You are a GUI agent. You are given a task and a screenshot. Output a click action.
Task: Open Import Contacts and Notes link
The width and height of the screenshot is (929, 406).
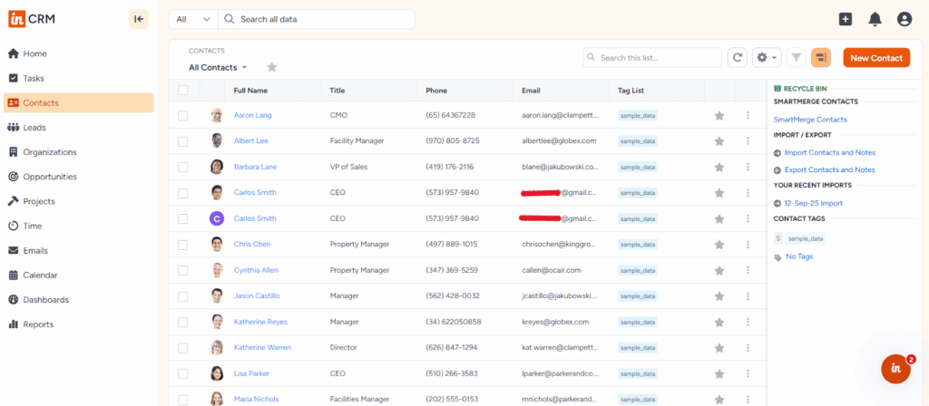829,153
